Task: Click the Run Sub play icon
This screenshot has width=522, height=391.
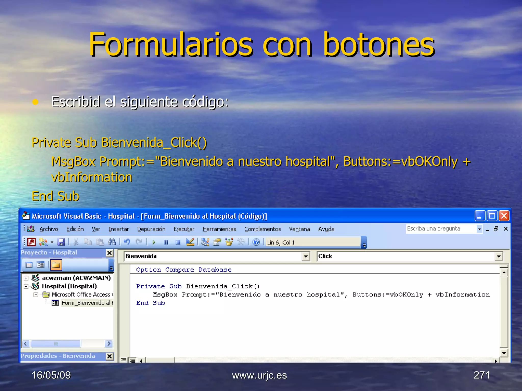Action: coord(154,242)
